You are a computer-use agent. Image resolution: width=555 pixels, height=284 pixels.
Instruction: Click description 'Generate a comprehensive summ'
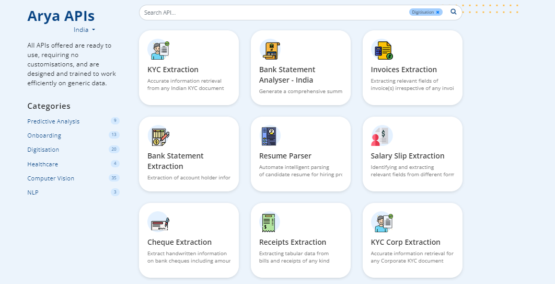[300, 92]
